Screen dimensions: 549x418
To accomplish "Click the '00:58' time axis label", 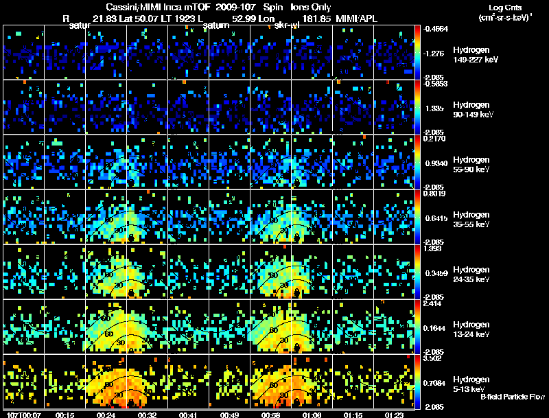I will click(x=270, y=415).
